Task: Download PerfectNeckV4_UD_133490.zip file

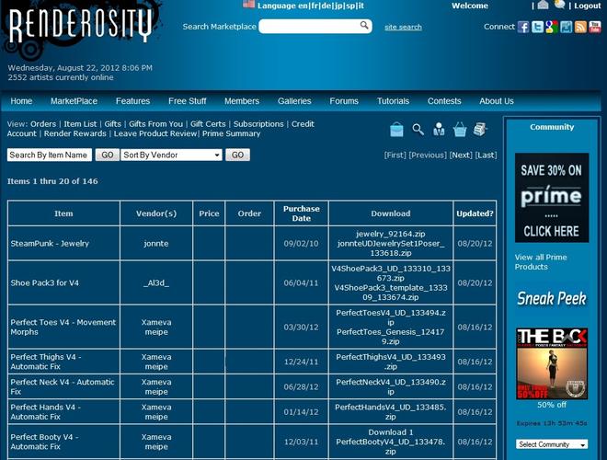Action: [391, 386]
